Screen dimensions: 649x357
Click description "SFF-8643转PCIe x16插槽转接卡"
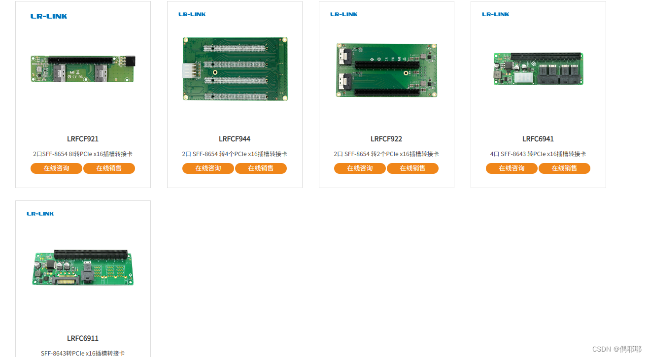83,354
